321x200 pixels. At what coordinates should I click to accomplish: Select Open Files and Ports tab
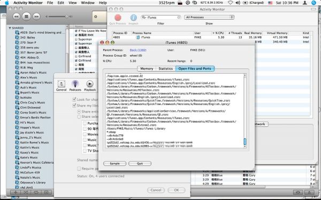[195, 69]
